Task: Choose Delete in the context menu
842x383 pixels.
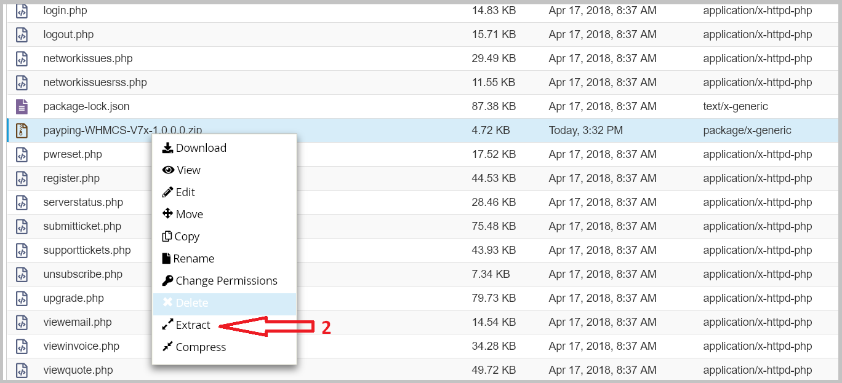Action: pos(225,303)
